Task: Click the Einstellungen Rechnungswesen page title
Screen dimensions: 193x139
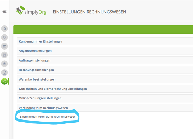Action: (x=89, y=12)
